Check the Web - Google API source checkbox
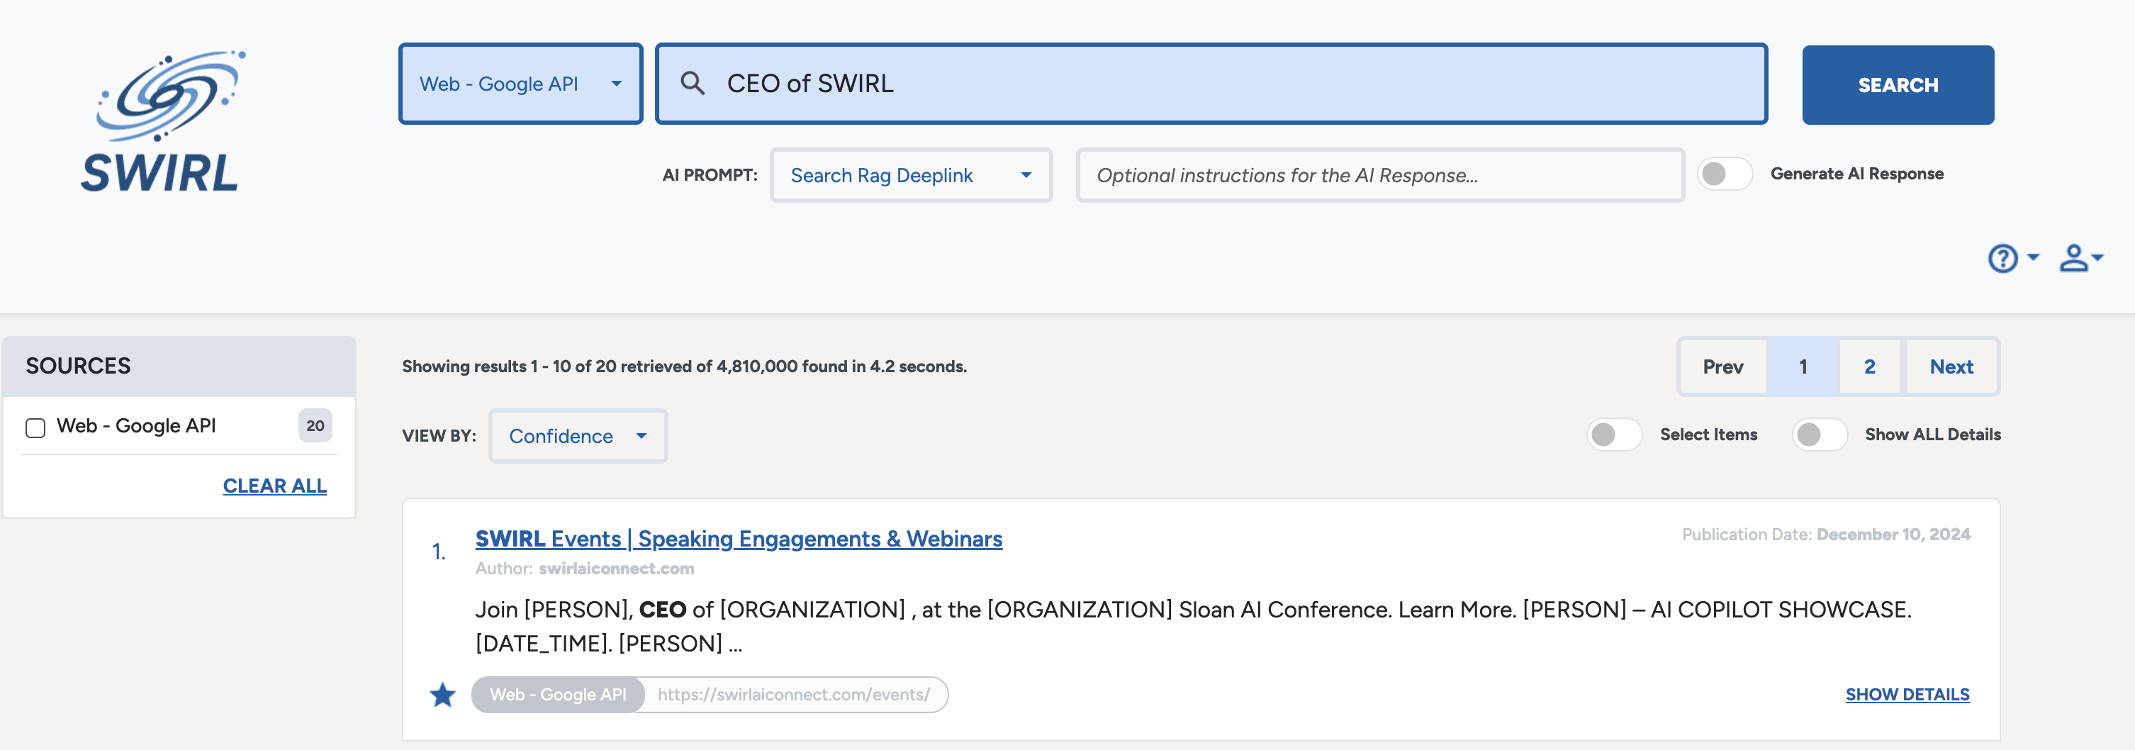The width and height of the screenshot is (2135, 750). click(35, 426)
